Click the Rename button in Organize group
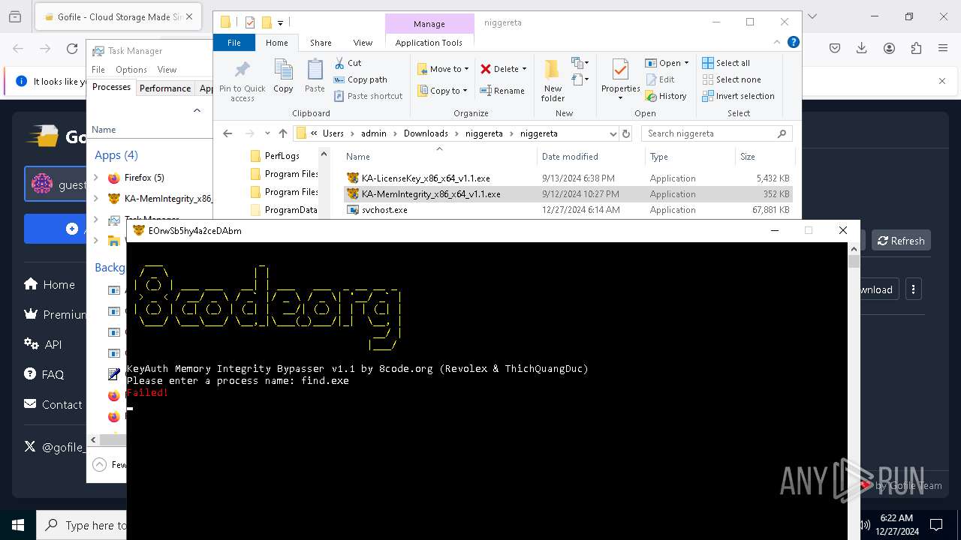The width and height of the screenshot is (961, 540). 502,91
